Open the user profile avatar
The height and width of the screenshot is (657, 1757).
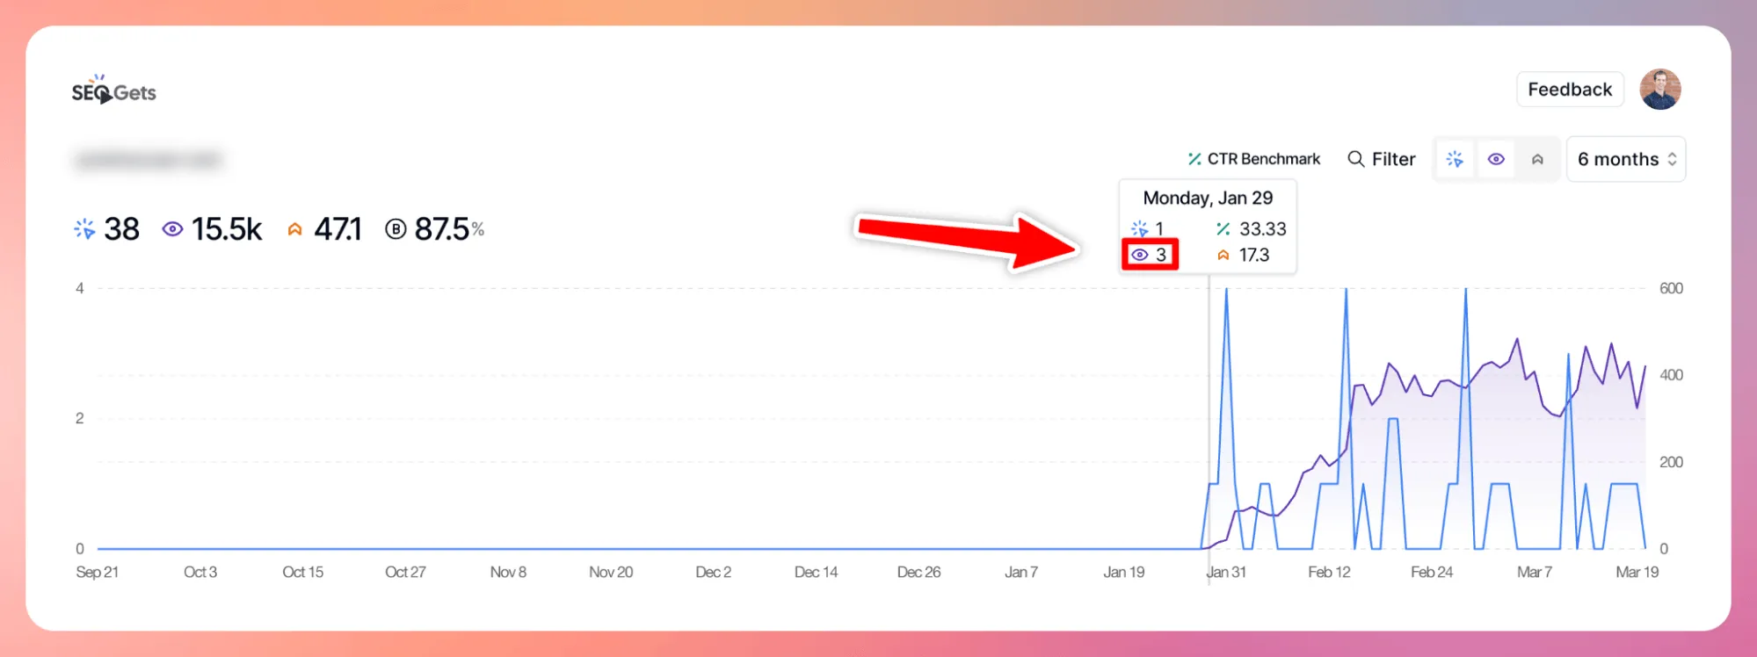tap(1659, 90)
